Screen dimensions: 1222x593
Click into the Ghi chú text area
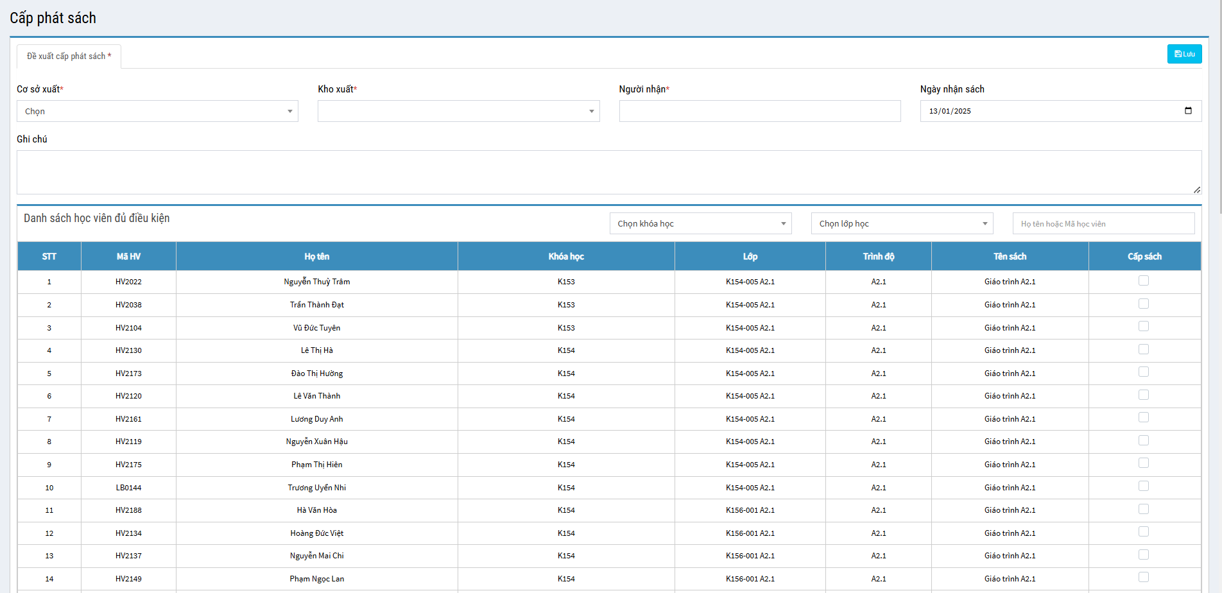(608, 172)
